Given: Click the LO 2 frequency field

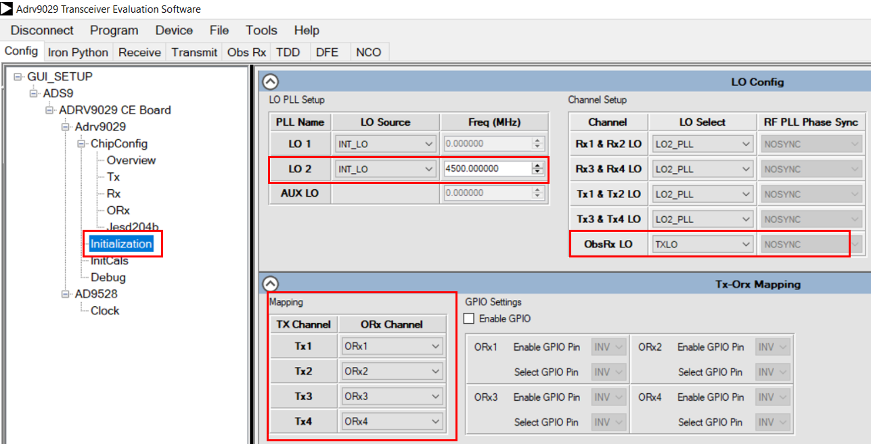Looking at the screenshot, I should point(487,169).
